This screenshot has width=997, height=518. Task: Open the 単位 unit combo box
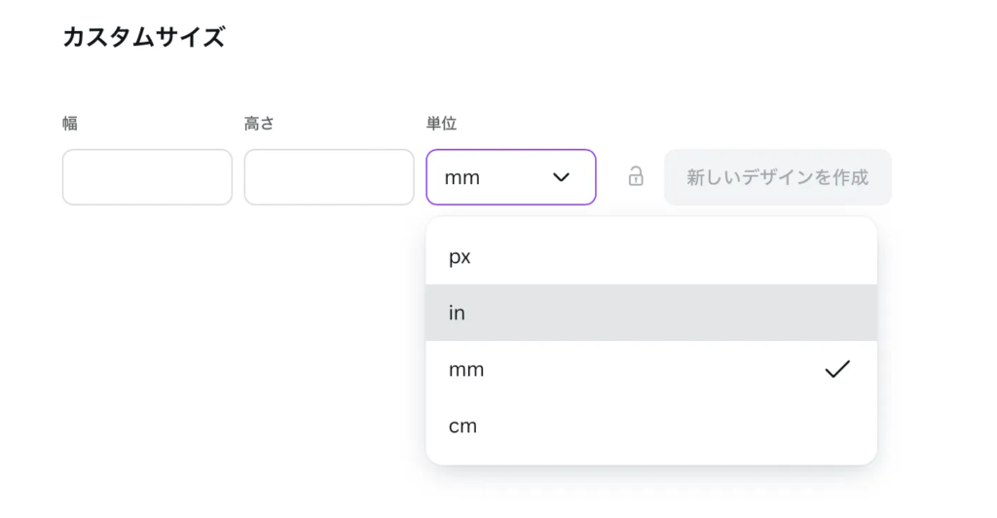[x=510, y=177]
